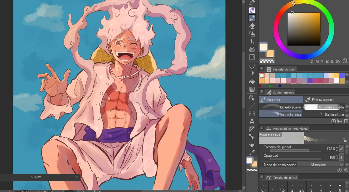Image resolution: width=349 pixels, height=192 pixels.
Task: Switch to the Pintura espesa sub tool group
Action: click(x=326, y=100)
